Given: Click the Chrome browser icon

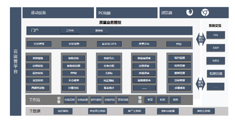Looking at the screenshot, I should tap(205, 13).
